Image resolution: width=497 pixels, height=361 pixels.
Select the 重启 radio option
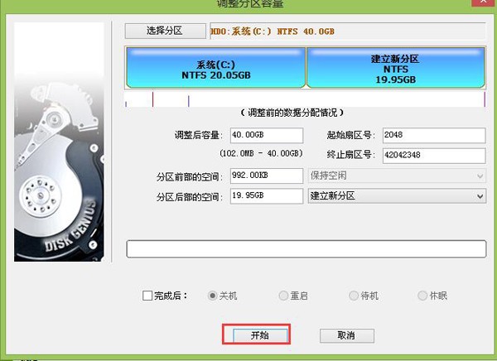point(283,296)
